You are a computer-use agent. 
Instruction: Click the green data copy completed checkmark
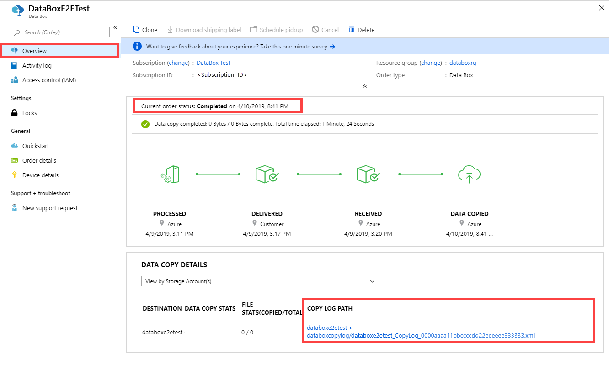pos(145,124)
